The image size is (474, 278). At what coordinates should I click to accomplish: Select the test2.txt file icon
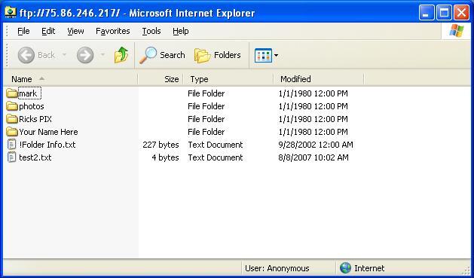(x=11, y=157)
